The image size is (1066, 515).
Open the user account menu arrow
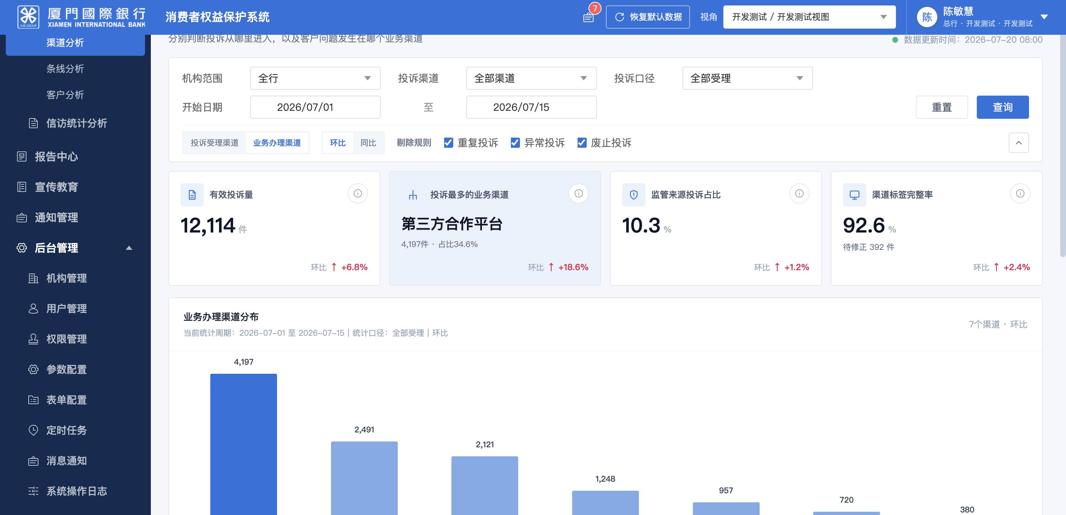coord(1044,17)
